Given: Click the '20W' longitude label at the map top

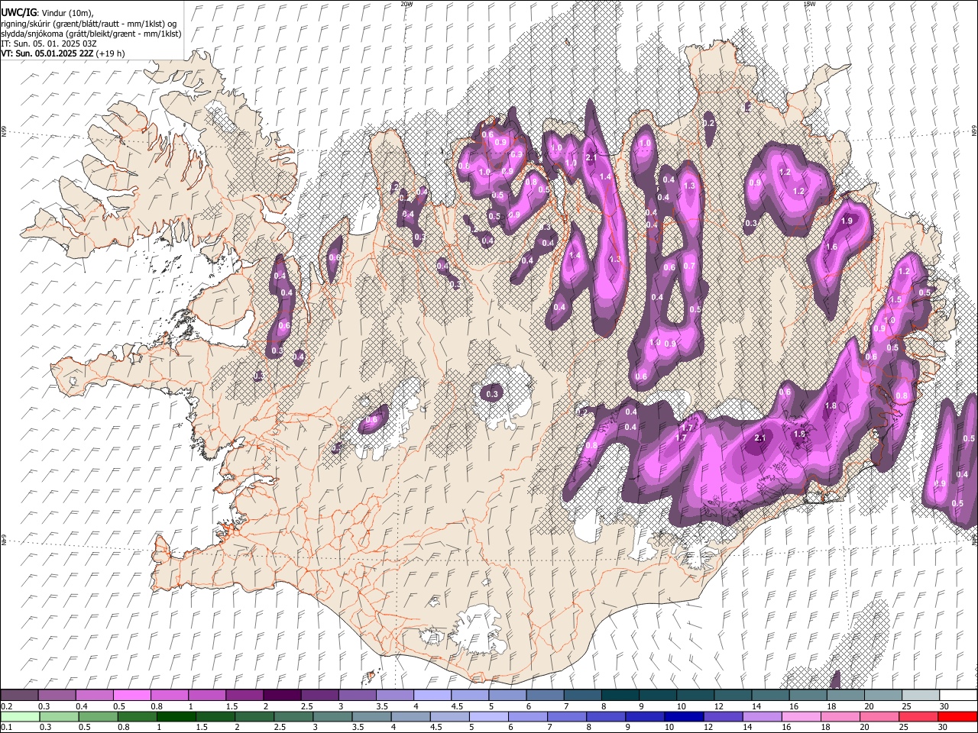Looking at the screenshot, I should coord(406,4).
